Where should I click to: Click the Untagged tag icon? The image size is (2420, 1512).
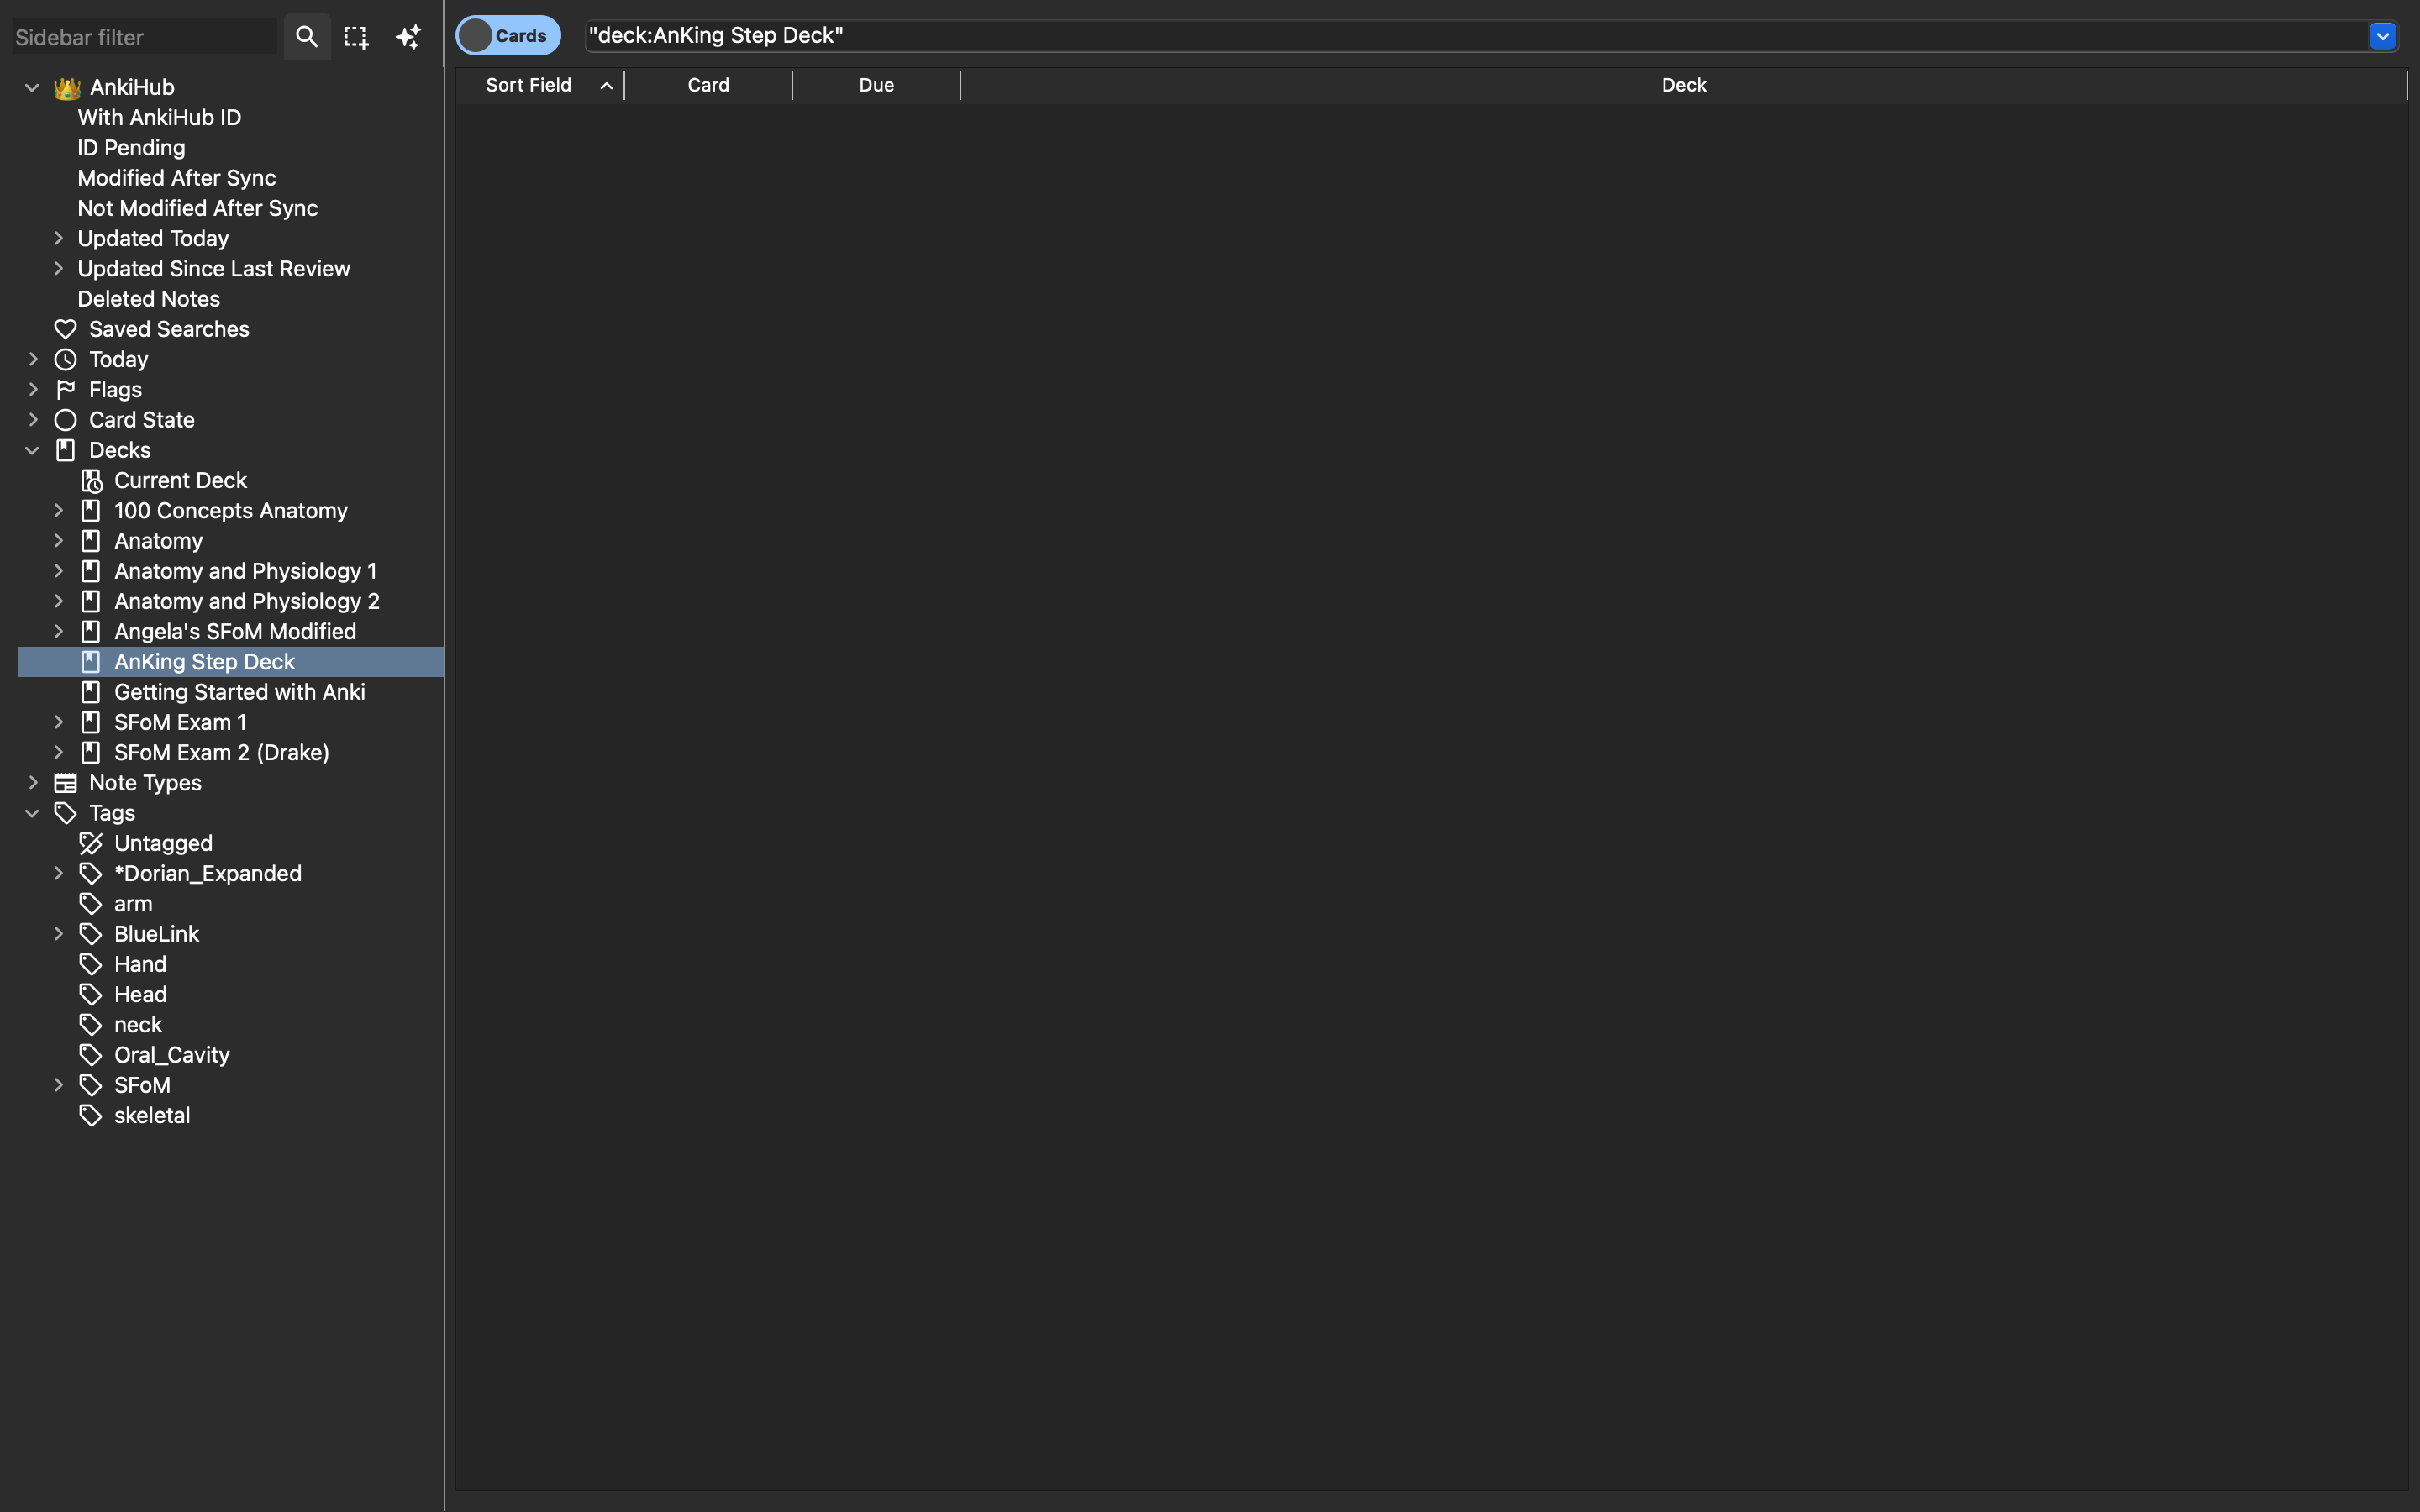coord(91,844)
